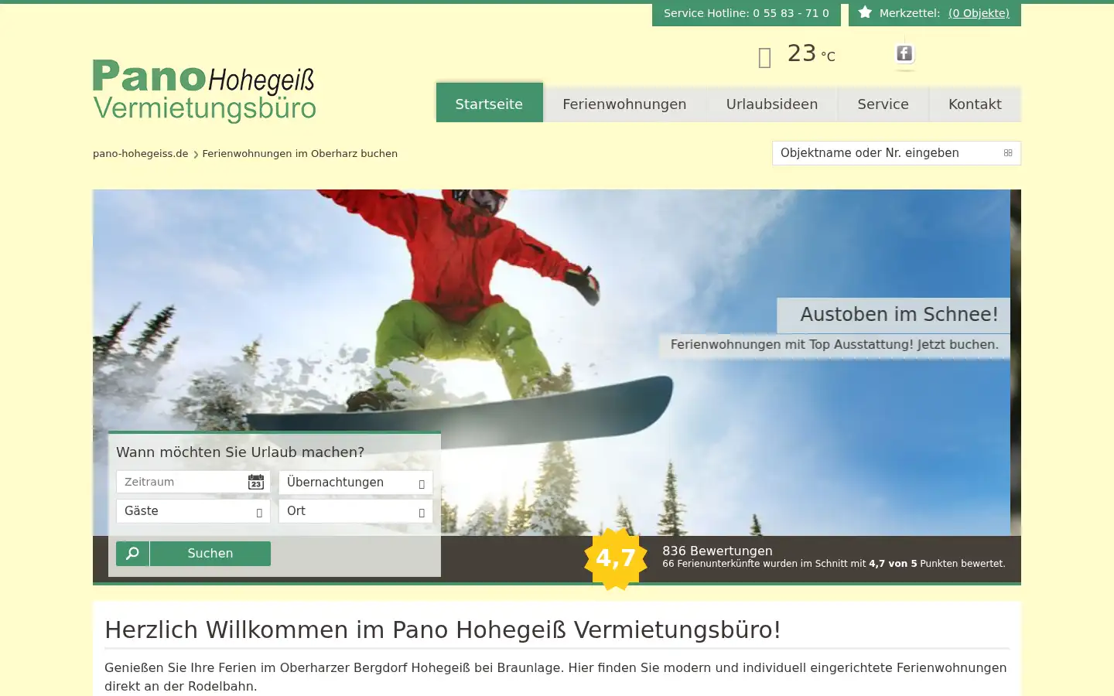Click the pano-hohegeiss.de breadcrumb link
1114x696 pixels.
pyautogui.click(x=141, y=154)
